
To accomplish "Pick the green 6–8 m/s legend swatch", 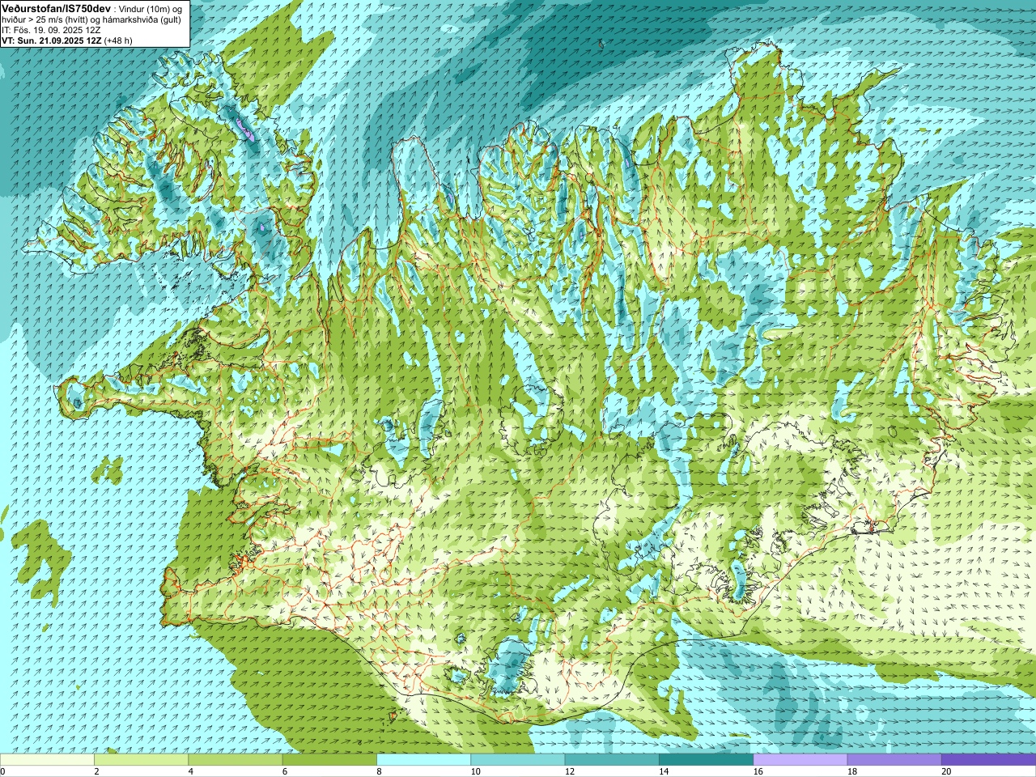I will point(329,760).
